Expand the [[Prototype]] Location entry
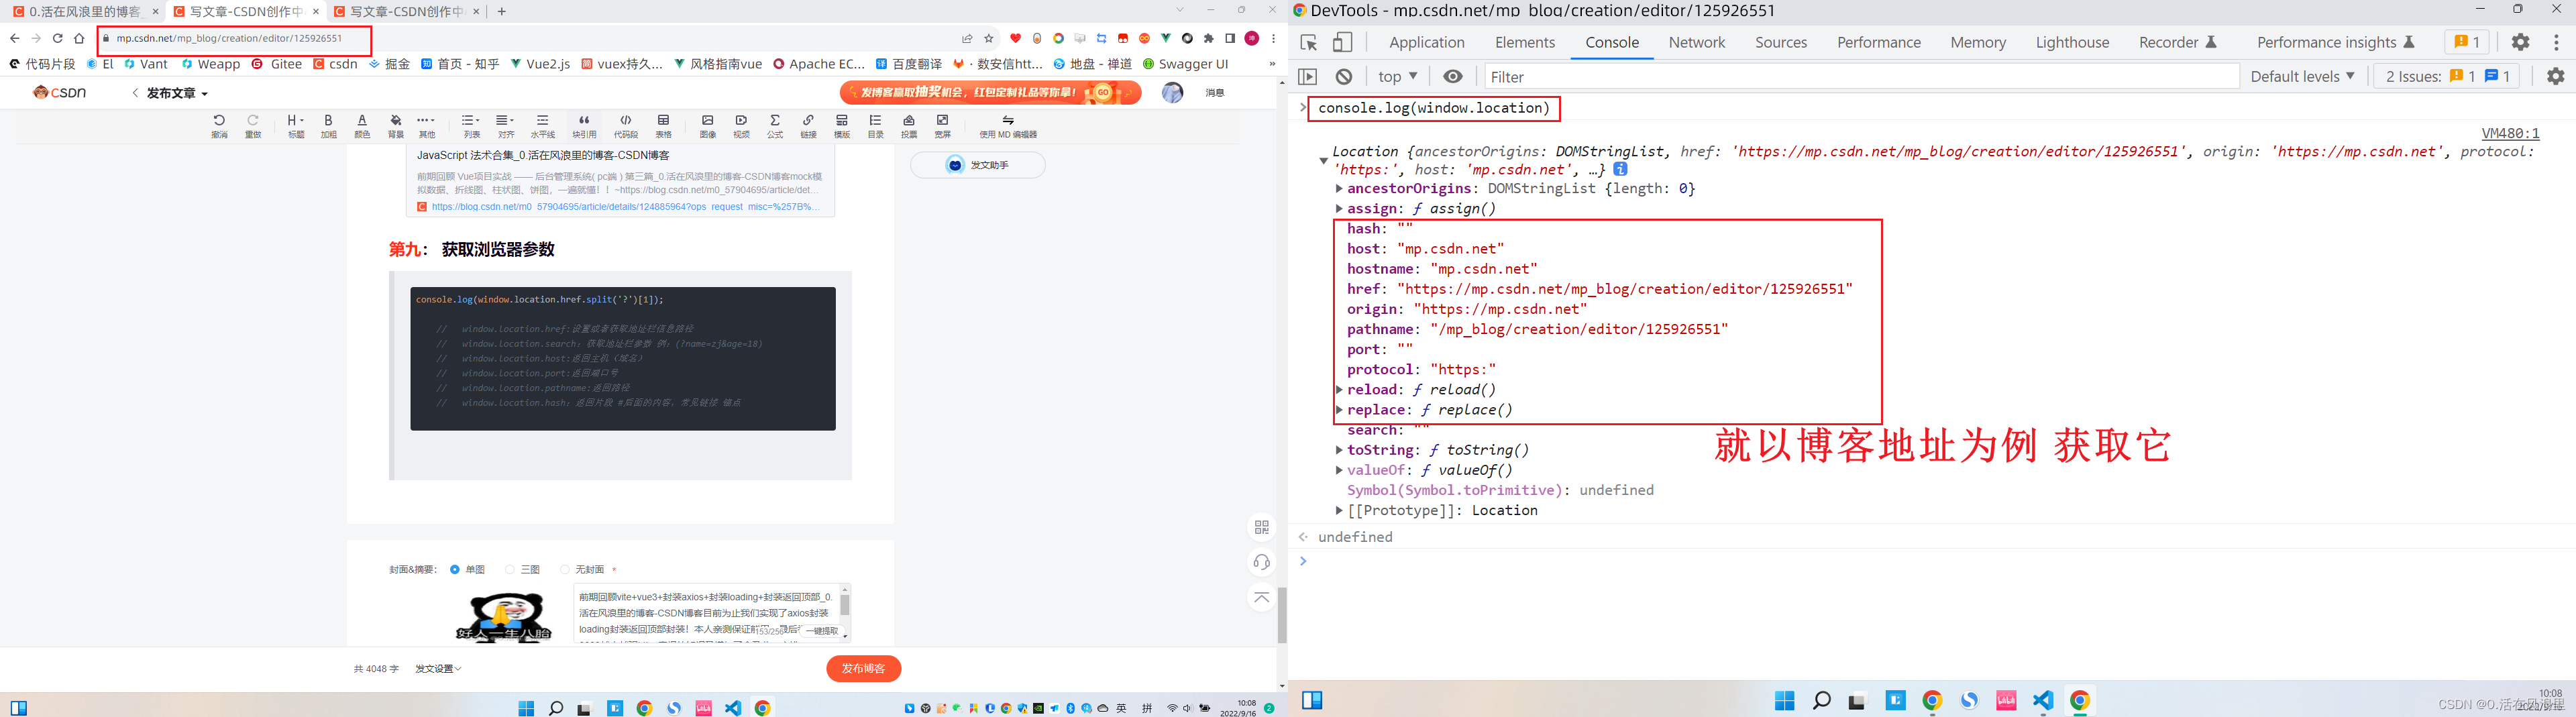Viewport: 2576px width, 717px height. [1339, 510]
